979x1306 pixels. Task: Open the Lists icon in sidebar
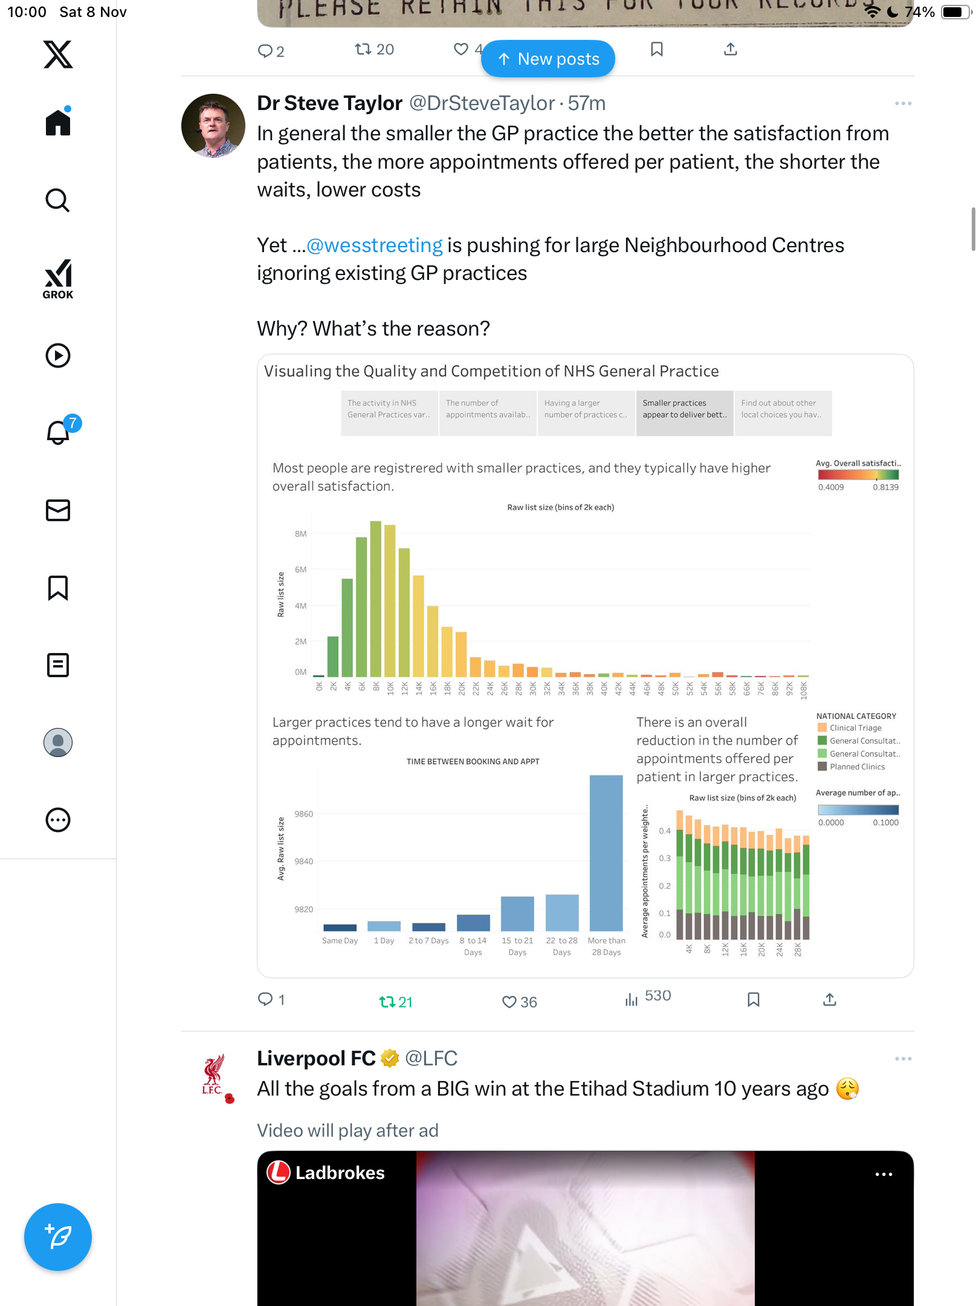[x=58, y=665]
